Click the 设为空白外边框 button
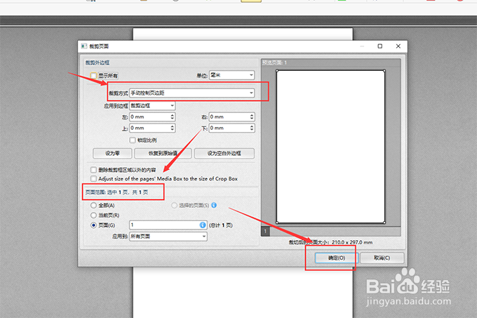The image size is (477, 318). pos(224,153)
